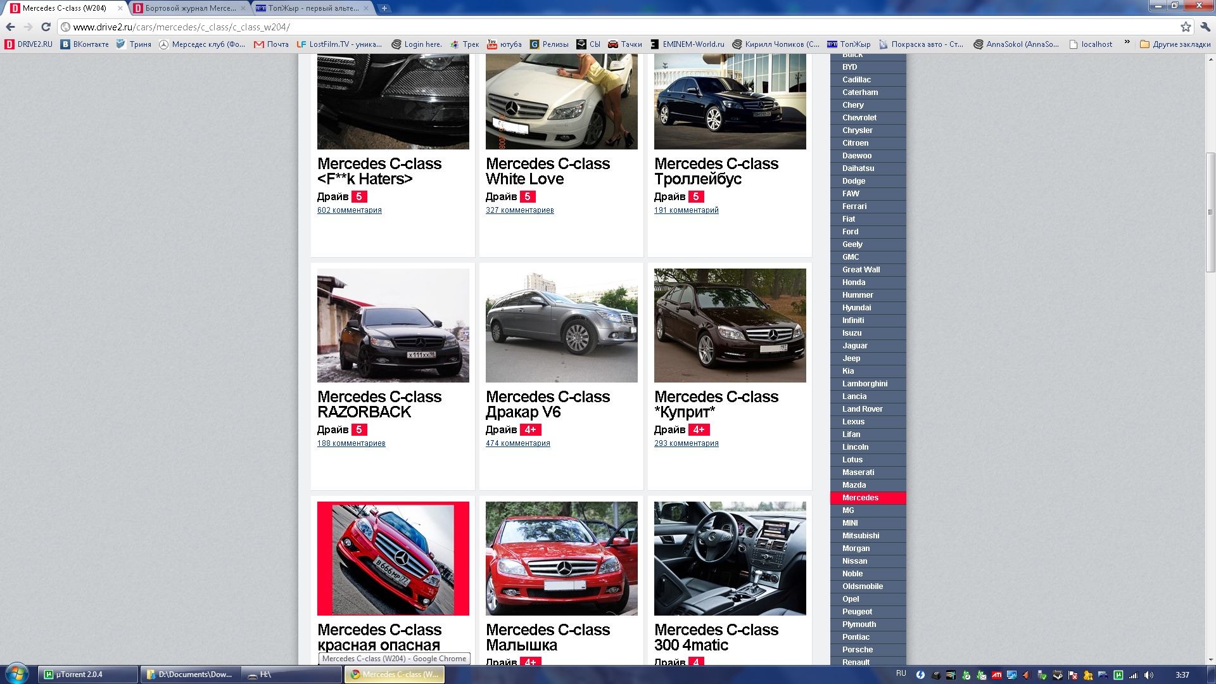1216x684 pixels.
Task: Choose Porsche in the brand list
Action: point(868,650)
